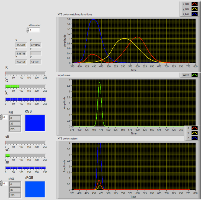Click the X plot legend icon in XYZ color system
This screenshot has width=201, height=200.
click(x=194, y=128)
